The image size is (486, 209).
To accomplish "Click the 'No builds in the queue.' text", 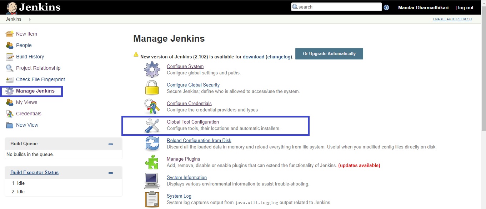I will (x=30, y=154).
